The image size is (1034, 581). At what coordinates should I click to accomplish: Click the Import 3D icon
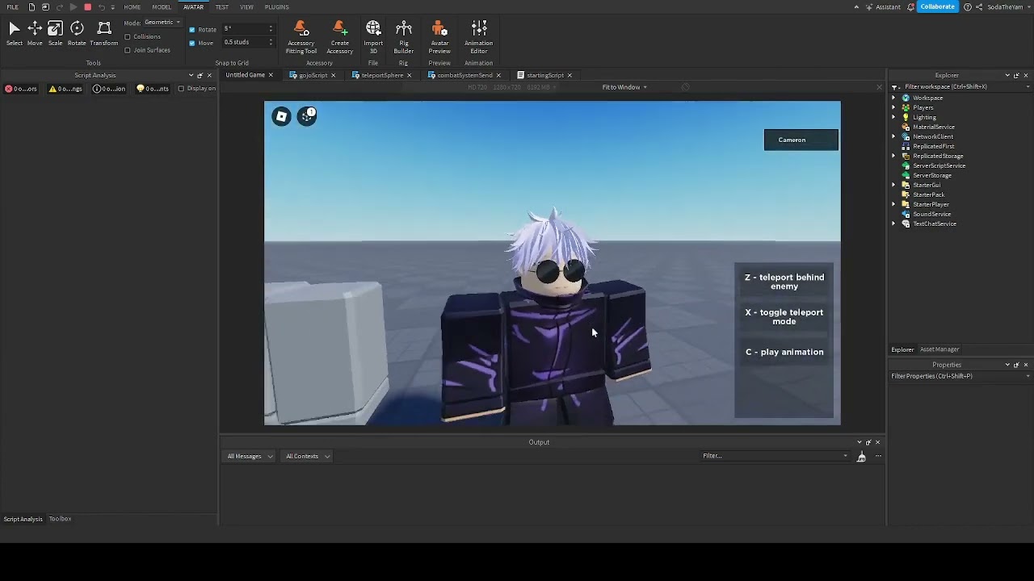click(373, 37)
